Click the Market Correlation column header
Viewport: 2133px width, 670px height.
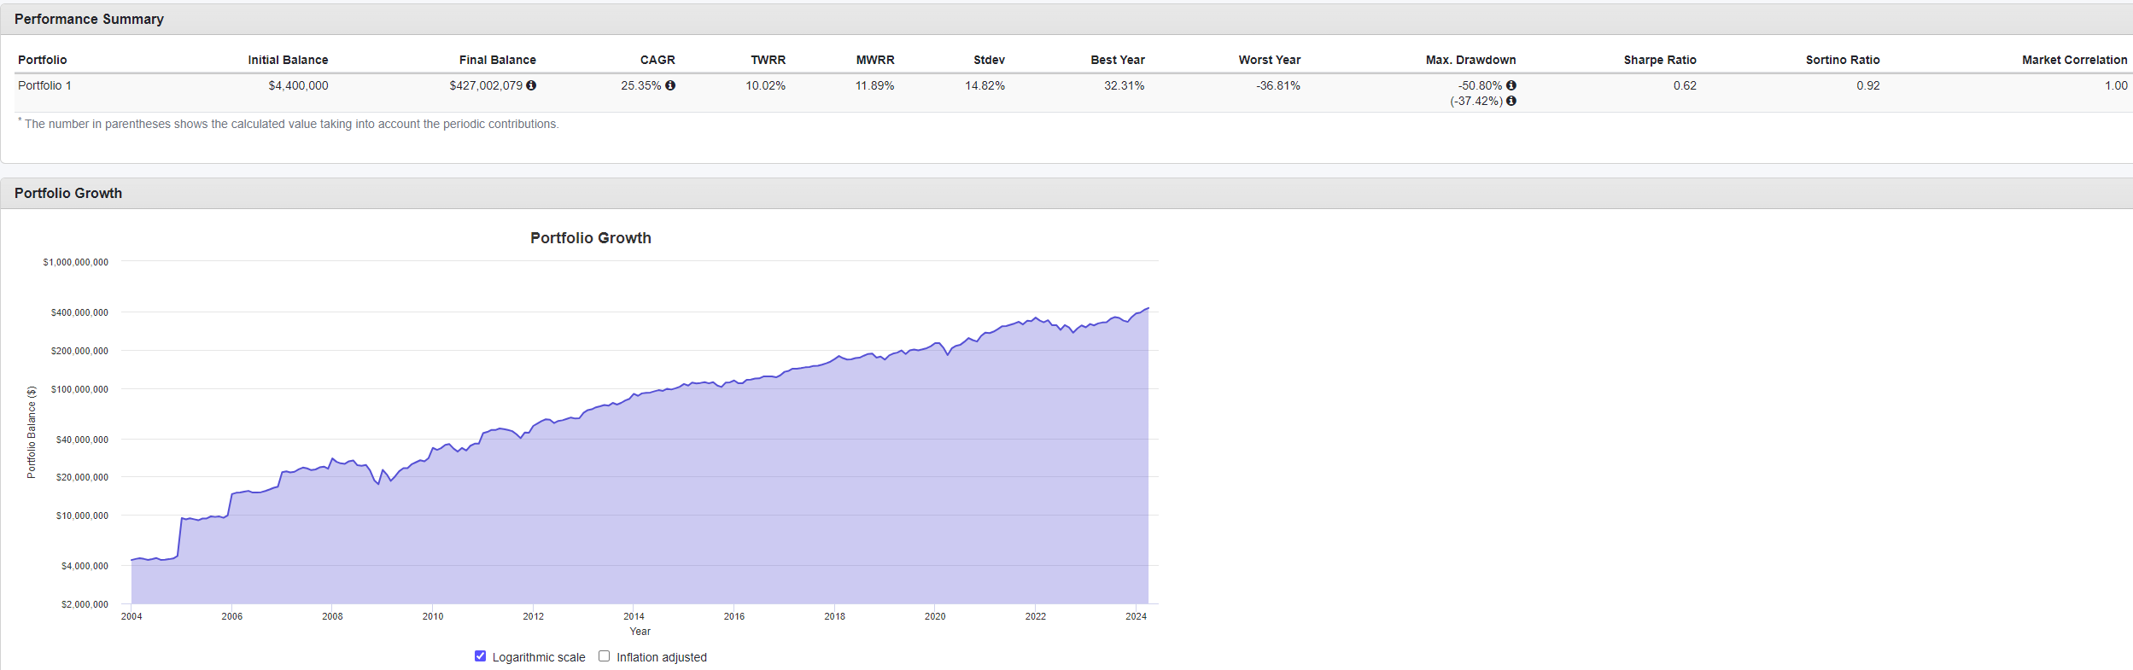(x=2074, y=60)
